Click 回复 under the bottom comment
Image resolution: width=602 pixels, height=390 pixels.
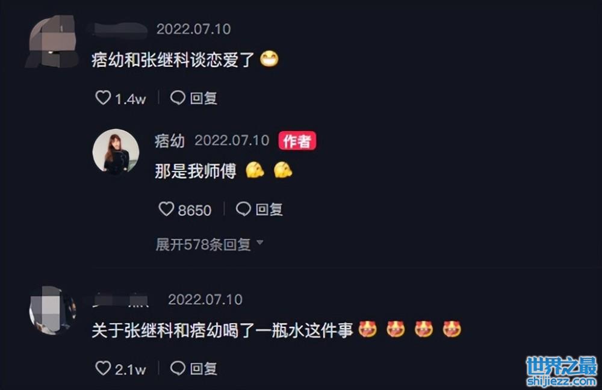(x=204, y=368)
